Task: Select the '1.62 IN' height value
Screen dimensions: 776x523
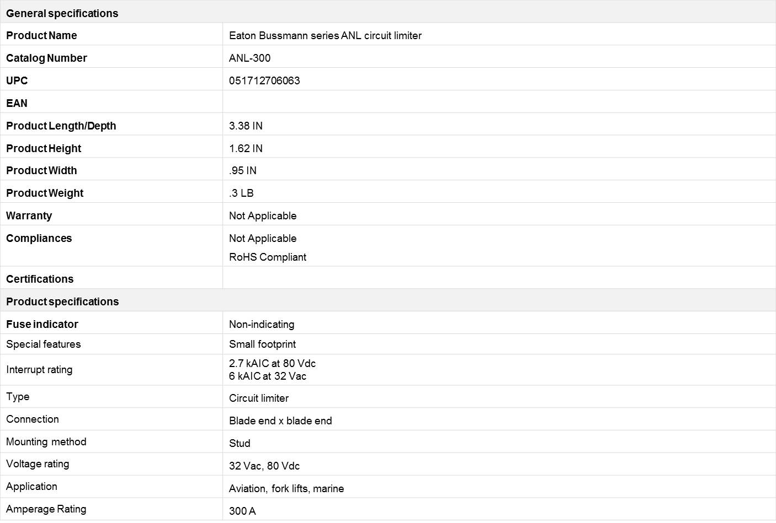Action: [246, 148]
